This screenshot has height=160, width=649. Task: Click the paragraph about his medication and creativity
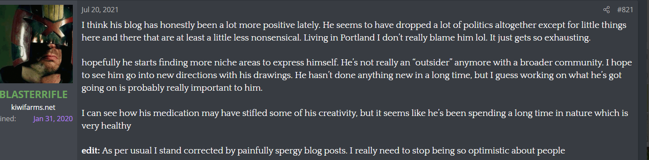click(355, 119)
